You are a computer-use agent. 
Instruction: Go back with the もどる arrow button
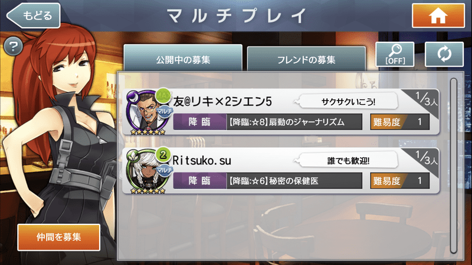[34, 15]
